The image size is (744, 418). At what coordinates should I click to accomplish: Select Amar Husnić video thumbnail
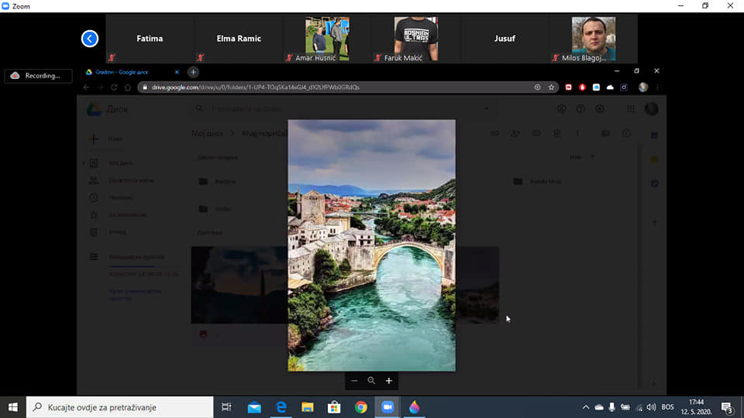tap(327, 39)
